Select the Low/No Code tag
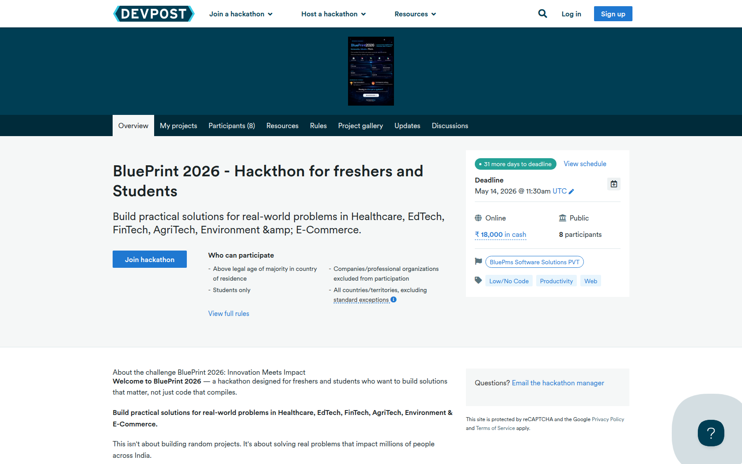742x464 pixels. (509, 281)
